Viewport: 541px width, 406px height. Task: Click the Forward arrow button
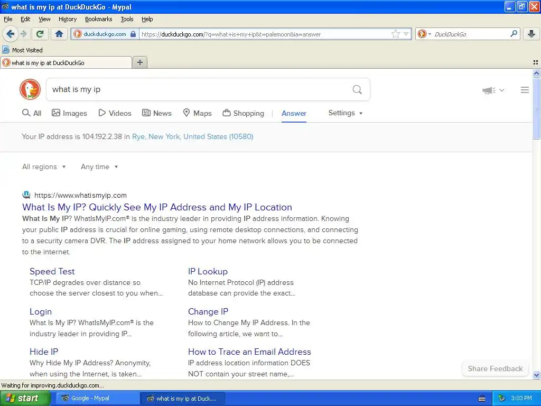pyautogui.click(x=23, y=34)
